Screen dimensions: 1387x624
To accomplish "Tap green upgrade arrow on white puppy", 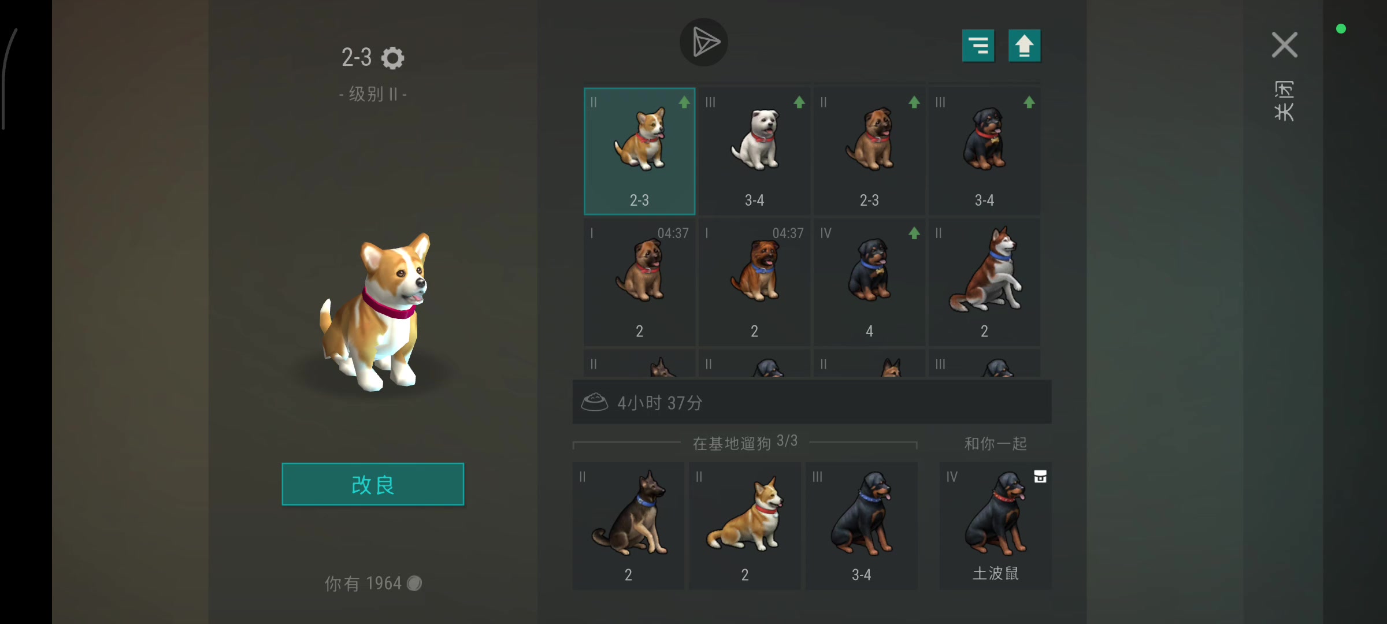I will [x=799, y=102].
